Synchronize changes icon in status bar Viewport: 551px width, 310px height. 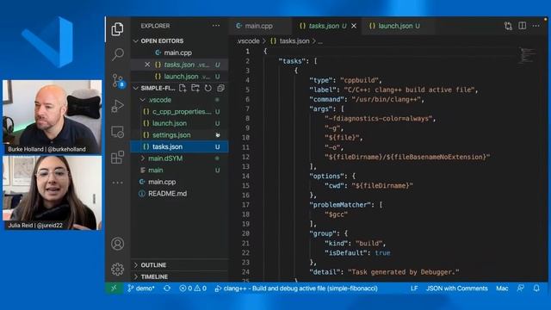167,288
